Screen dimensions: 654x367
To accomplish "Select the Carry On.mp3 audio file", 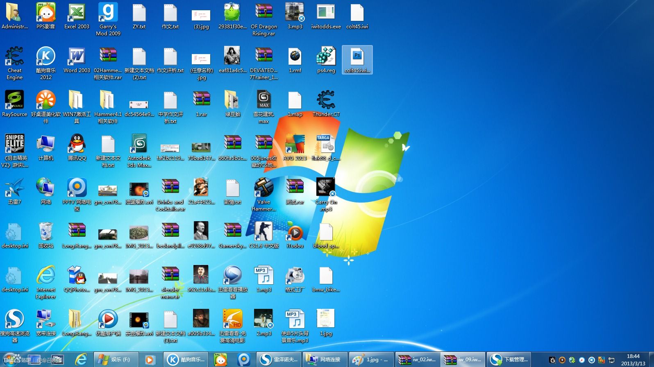I will (x=326, y=195).
